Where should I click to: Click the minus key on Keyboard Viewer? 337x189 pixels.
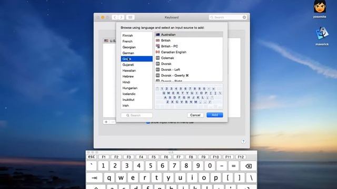[222, 166]
